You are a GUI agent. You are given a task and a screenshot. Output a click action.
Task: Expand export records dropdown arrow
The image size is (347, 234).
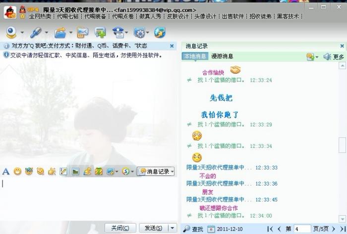click(x=317, y=57)
